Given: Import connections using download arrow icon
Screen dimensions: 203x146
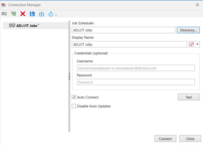Looking at the screenshot, I should [x=42, y=14].
